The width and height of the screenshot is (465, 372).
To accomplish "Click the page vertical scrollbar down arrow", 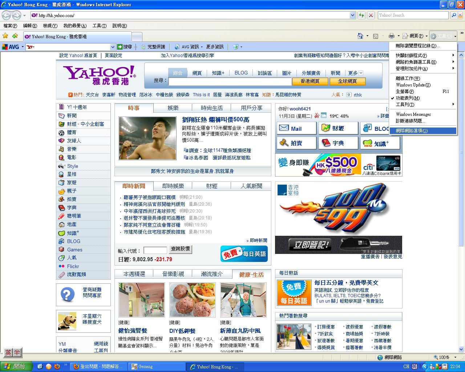I will point(462,350).
